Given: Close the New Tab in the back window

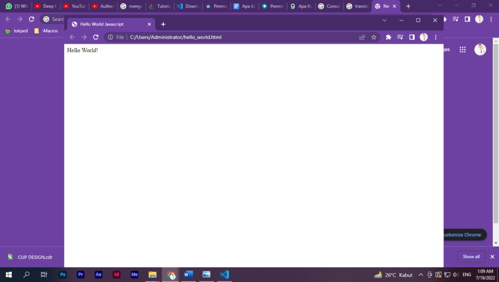Looking at the screenshot, I should coord(394,6).
